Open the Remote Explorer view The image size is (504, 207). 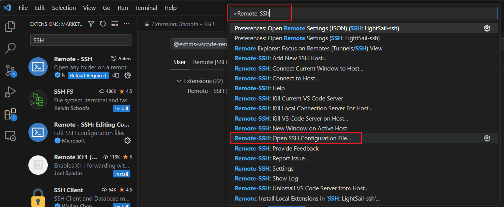pos(10,136)
